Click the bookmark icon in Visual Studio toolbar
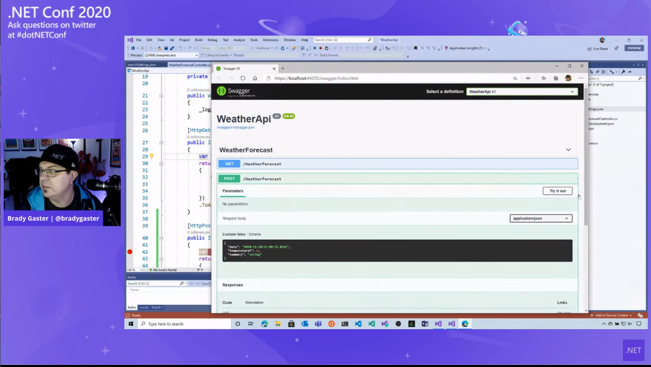 415,48
